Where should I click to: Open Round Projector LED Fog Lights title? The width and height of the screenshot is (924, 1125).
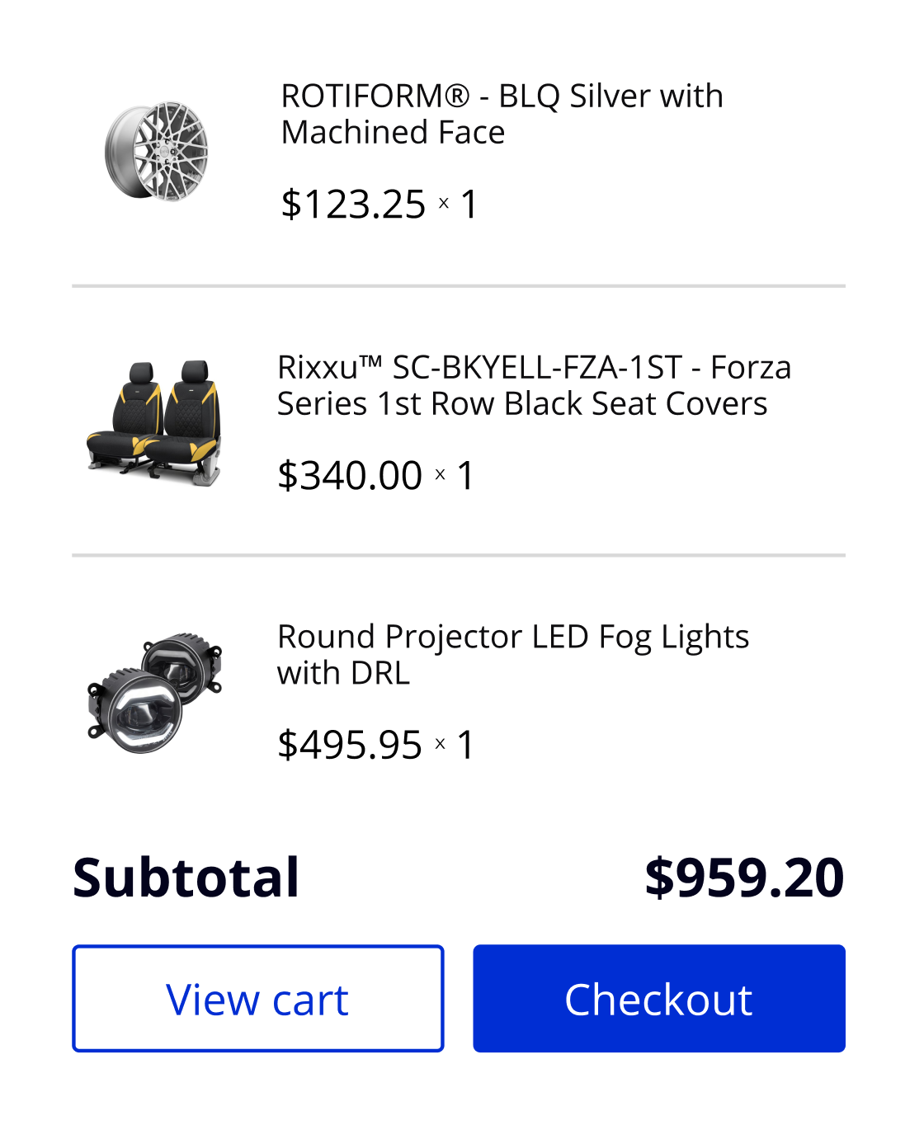[x=512, y=655]
